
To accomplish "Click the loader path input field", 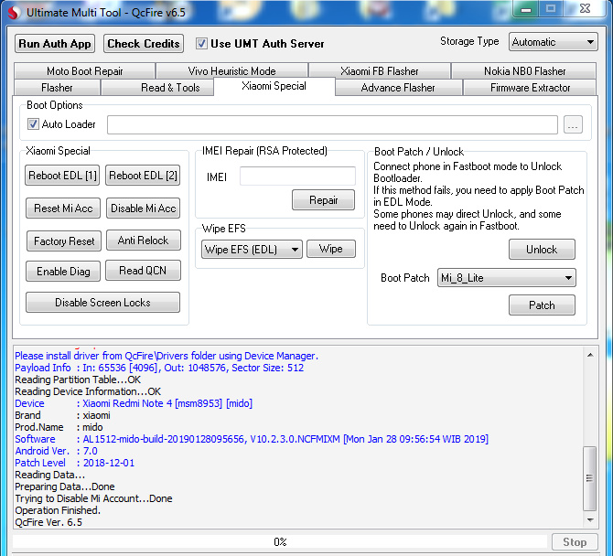I will pos(332,124).
